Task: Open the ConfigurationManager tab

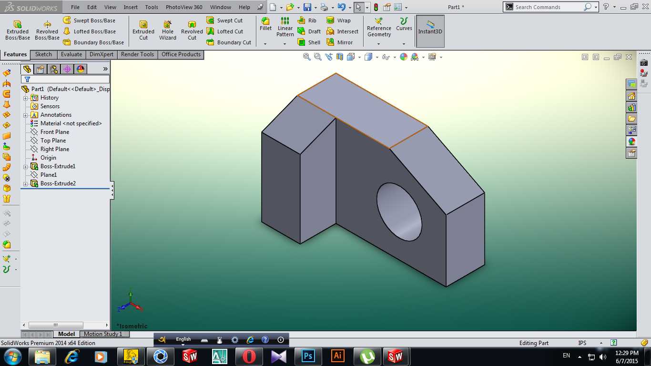Action: tap(54, 69)
